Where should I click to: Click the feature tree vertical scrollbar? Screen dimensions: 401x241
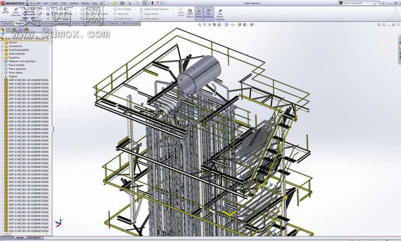[x=50, y=136]
